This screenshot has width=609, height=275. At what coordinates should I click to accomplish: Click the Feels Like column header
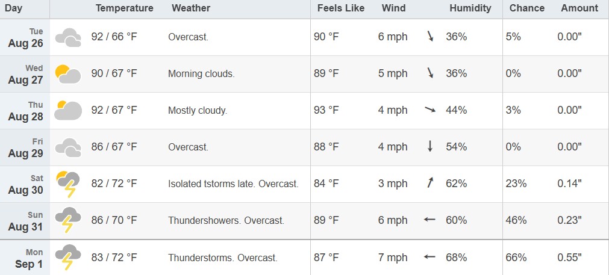pos(341,8)
